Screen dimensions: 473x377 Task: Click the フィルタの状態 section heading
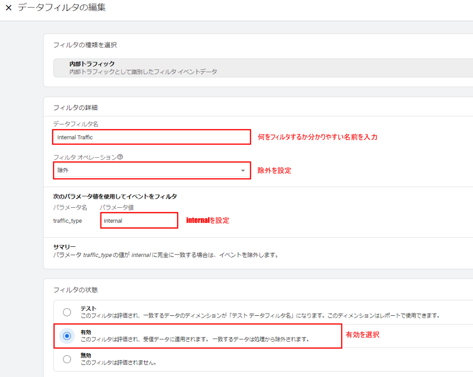click(x=75, y=290)
